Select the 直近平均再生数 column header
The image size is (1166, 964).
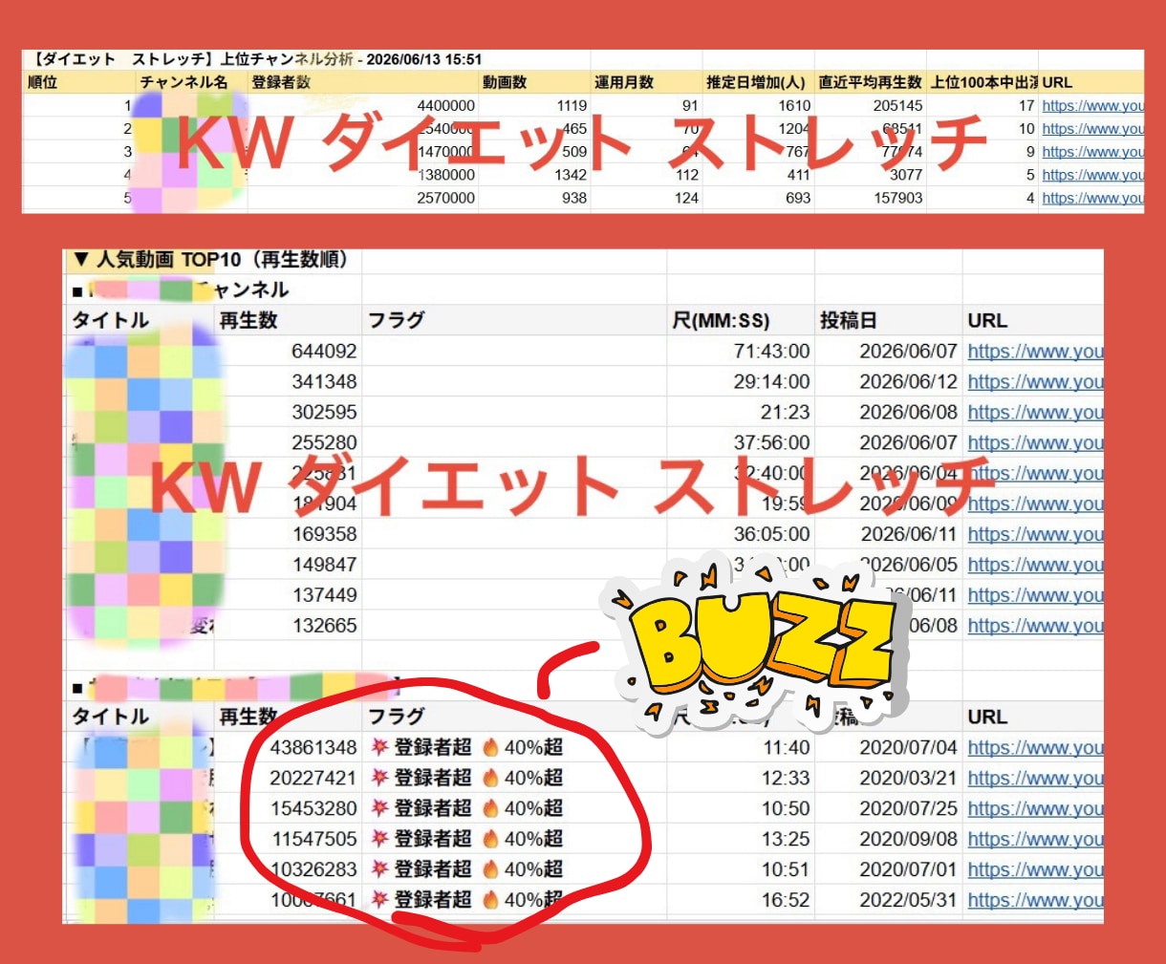click(x=871, y=83)
